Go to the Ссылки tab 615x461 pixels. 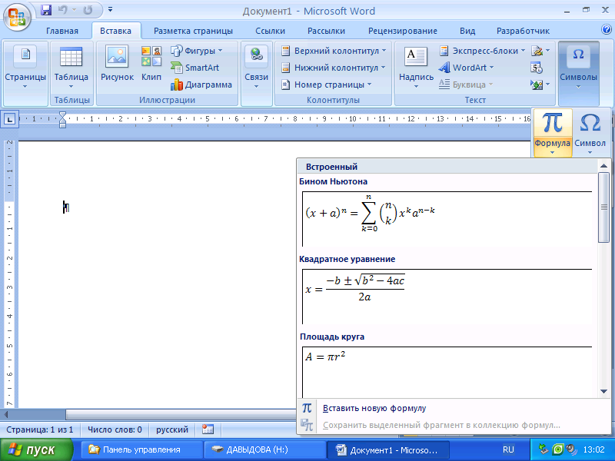pos(271,31)
